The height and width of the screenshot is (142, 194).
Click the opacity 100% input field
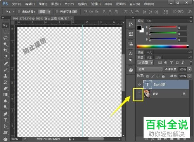pyautogui.click(x=183, y=69)
